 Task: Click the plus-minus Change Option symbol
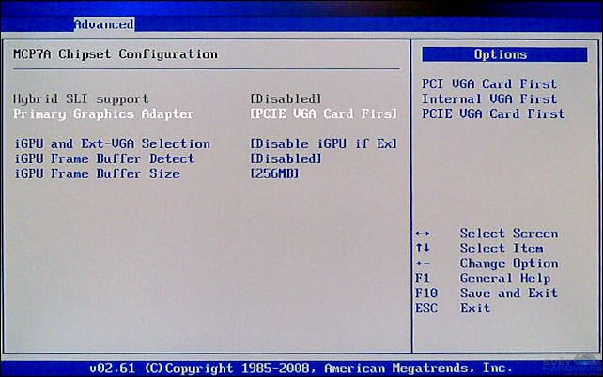pyautogui.click(x=422, y=264)
